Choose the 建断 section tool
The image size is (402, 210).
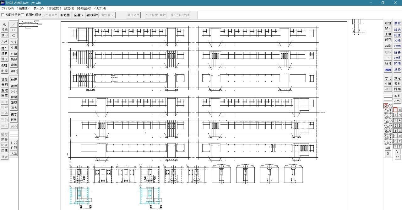pyautogui.click(x=4, y=54)
